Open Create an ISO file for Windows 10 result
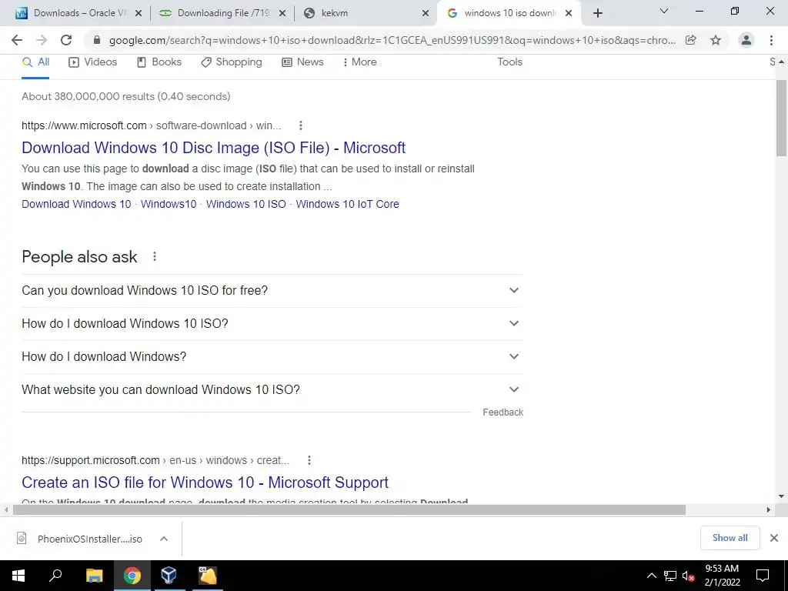This screenshot has width=788, height=591. [205, 482]
